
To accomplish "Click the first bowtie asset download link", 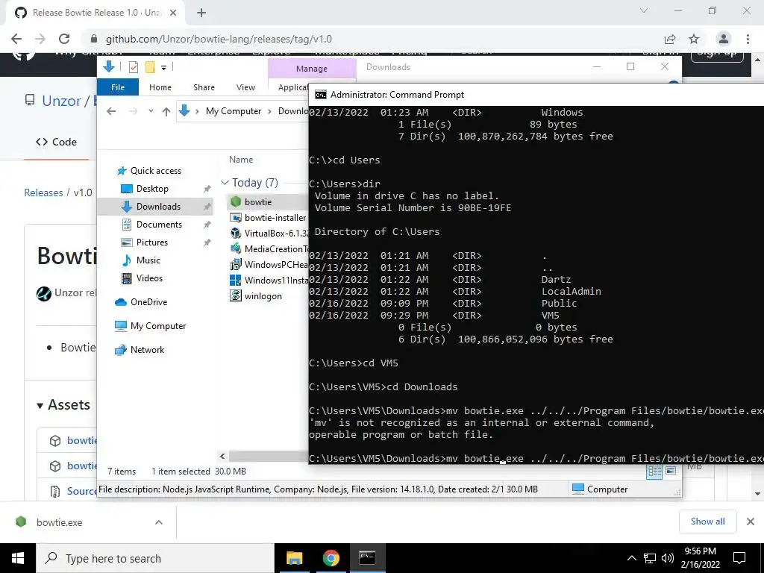I will pyautogui.click(x=82, y=440).
